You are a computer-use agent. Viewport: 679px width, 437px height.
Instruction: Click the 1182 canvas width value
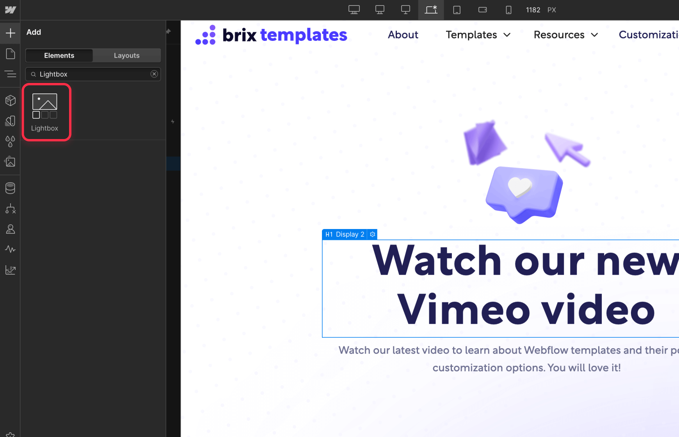tap(533, 10)
